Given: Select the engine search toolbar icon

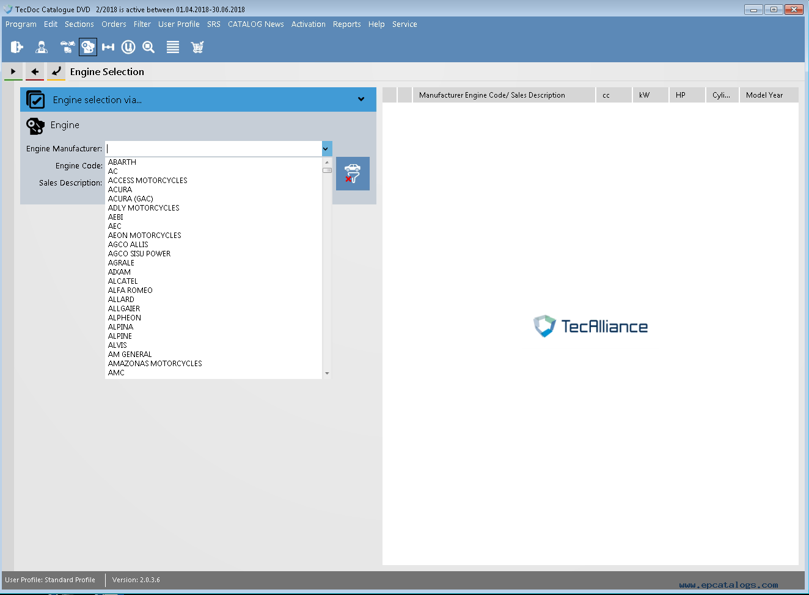Looking at the screenshot, I should coord(88,47).
